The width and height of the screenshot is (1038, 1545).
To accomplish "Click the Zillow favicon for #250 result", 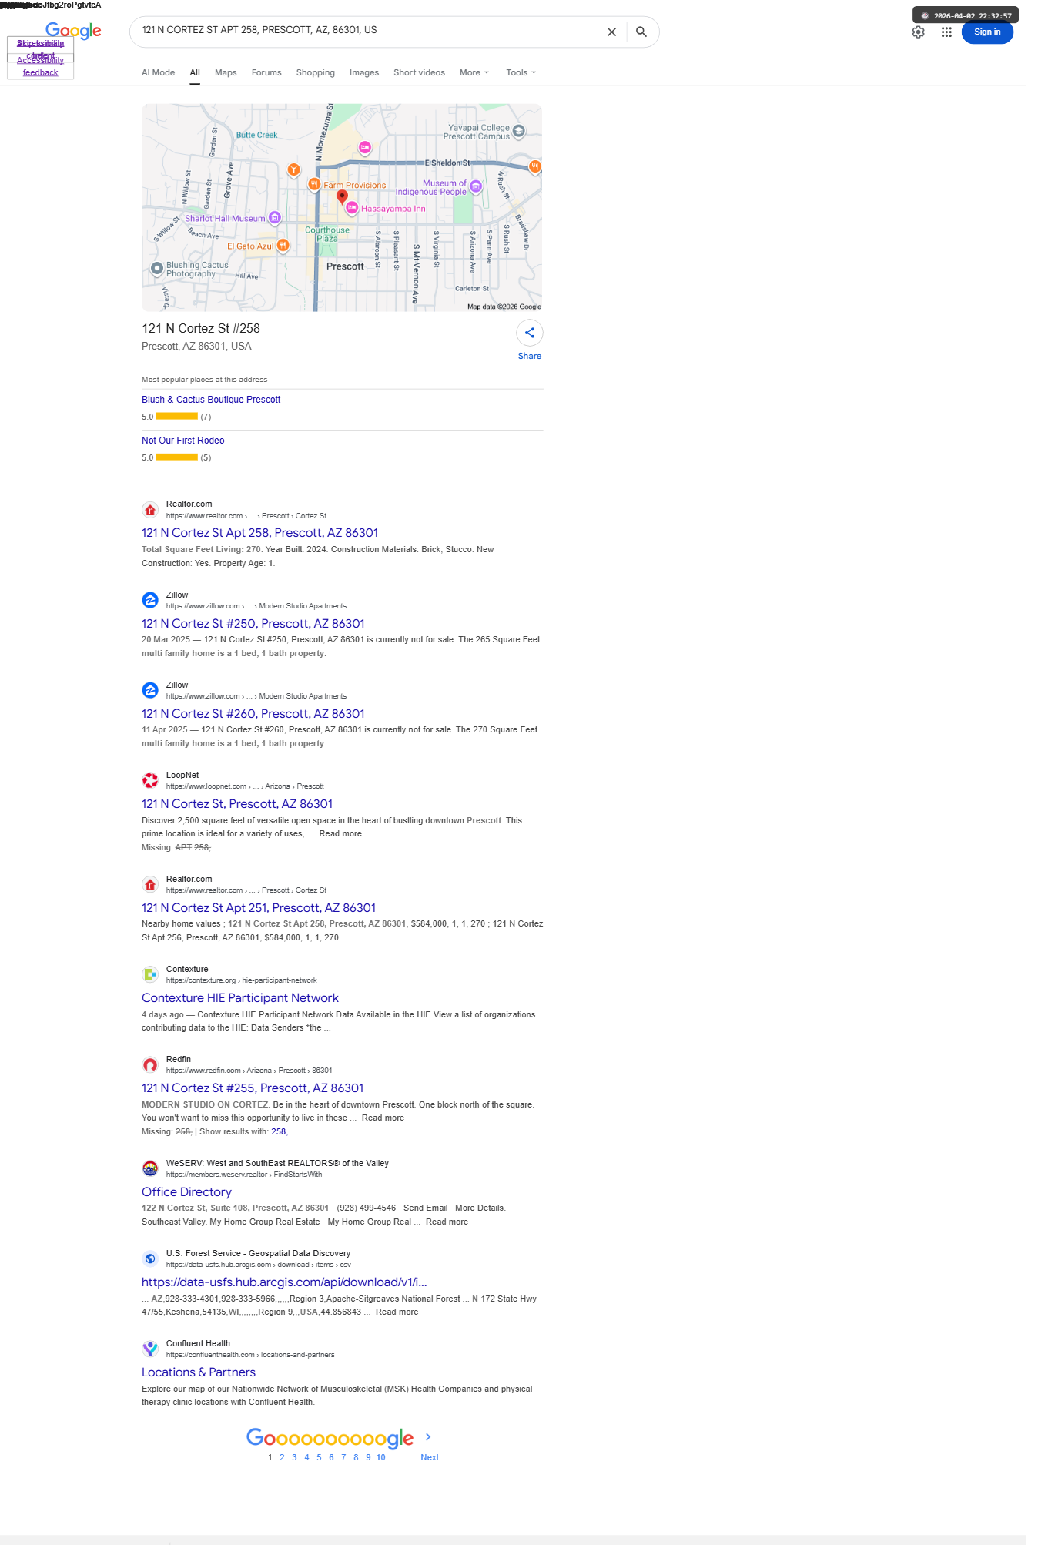I will click(150, 600).
